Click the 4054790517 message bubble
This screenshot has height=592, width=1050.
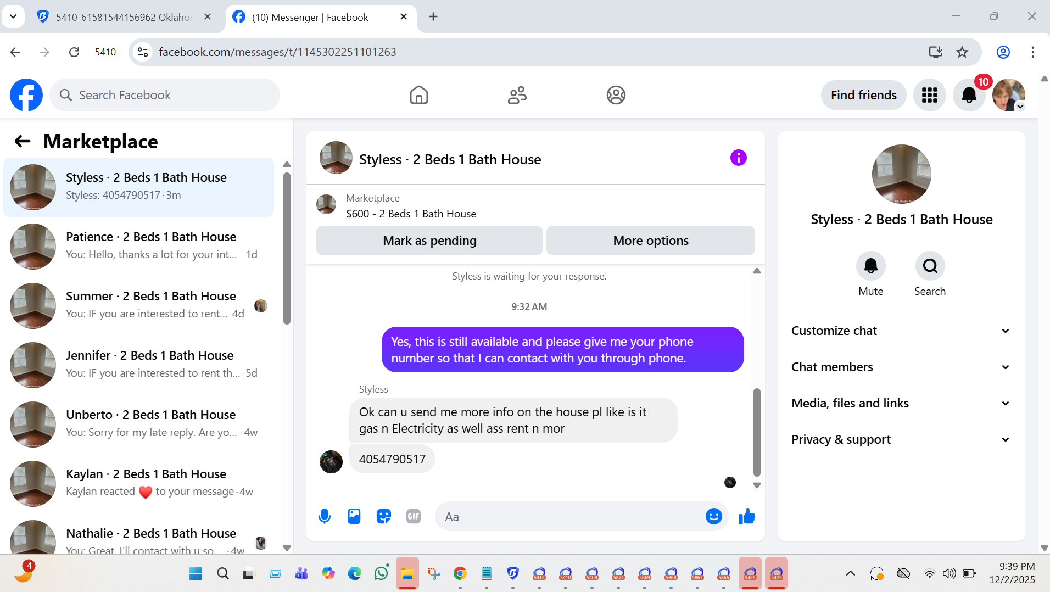pyautogui.click(x=392, y=459)
